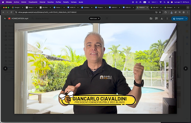Open the Ayuda menu
Viewport: 191px width, 123px height.
pyautogui.click(x=81, y=2)
